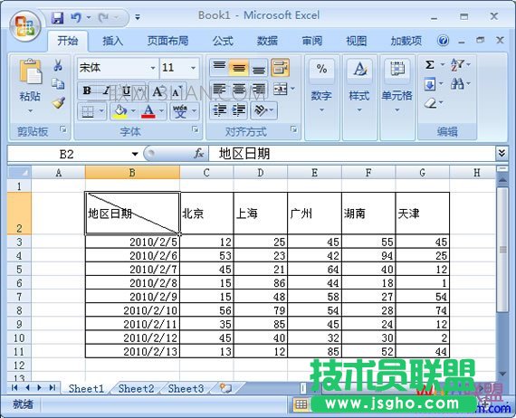Toggle Underline formatting

click(127, 90)
